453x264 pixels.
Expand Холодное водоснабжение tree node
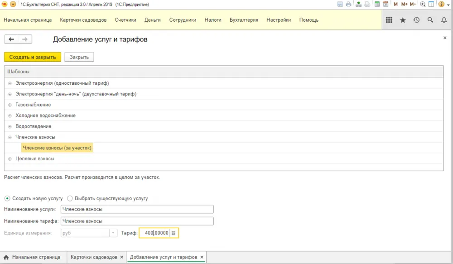[10, 115]
